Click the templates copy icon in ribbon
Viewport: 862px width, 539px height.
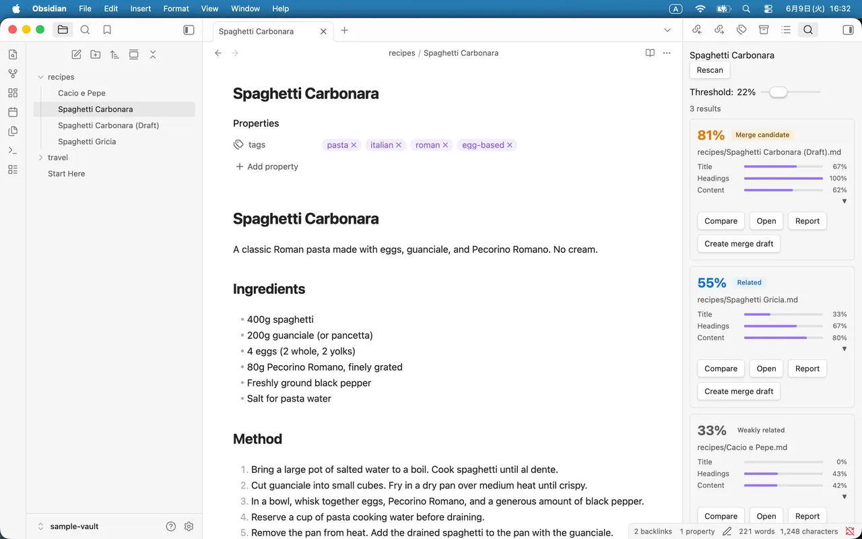click(x=13, y=131)
